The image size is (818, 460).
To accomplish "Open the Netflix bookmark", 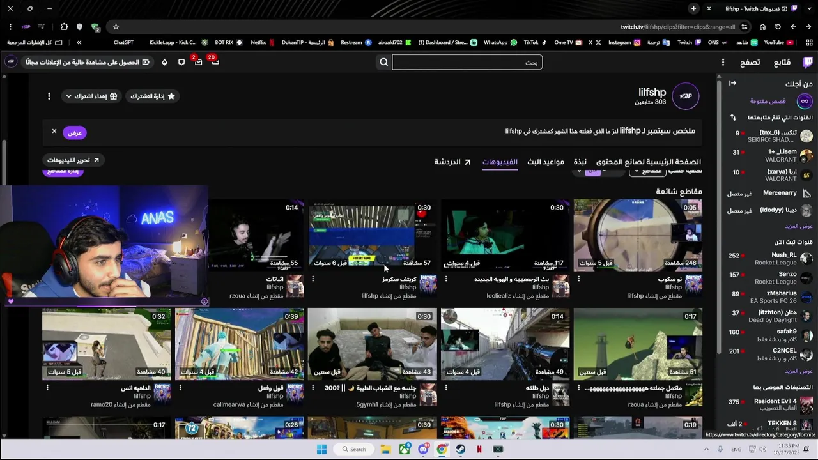I will [263, 42].
